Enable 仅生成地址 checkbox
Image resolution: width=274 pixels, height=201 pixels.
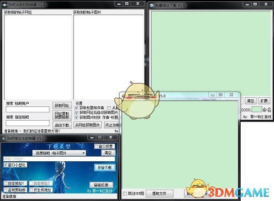(31, 190)
